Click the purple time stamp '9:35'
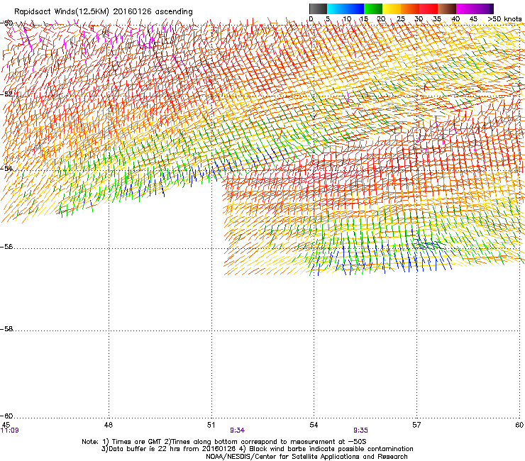Screen dimensions: 525x461 tap(360, 431)
